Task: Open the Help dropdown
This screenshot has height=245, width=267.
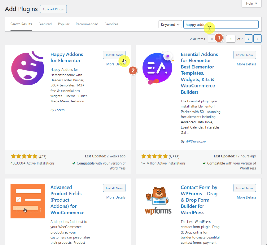Action: [252, 4]
